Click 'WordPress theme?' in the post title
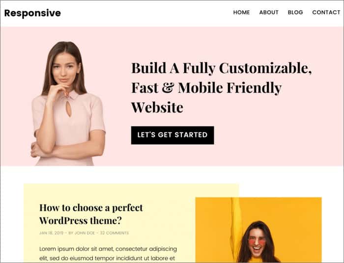Screen dimensions: 344x263 coord(80,220)
